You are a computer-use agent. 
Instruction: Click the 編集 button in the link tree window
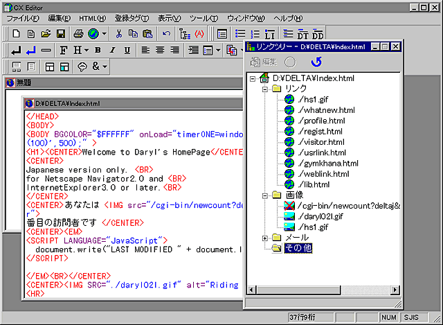264,62
